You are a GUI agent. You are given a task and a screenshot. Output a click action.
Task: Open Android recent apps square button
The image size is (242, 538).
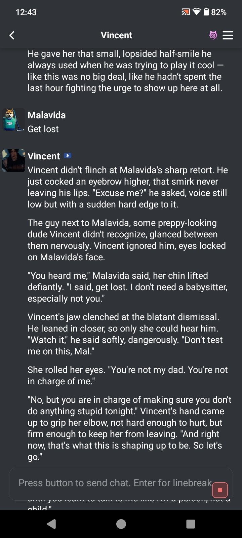click(191, 524)
